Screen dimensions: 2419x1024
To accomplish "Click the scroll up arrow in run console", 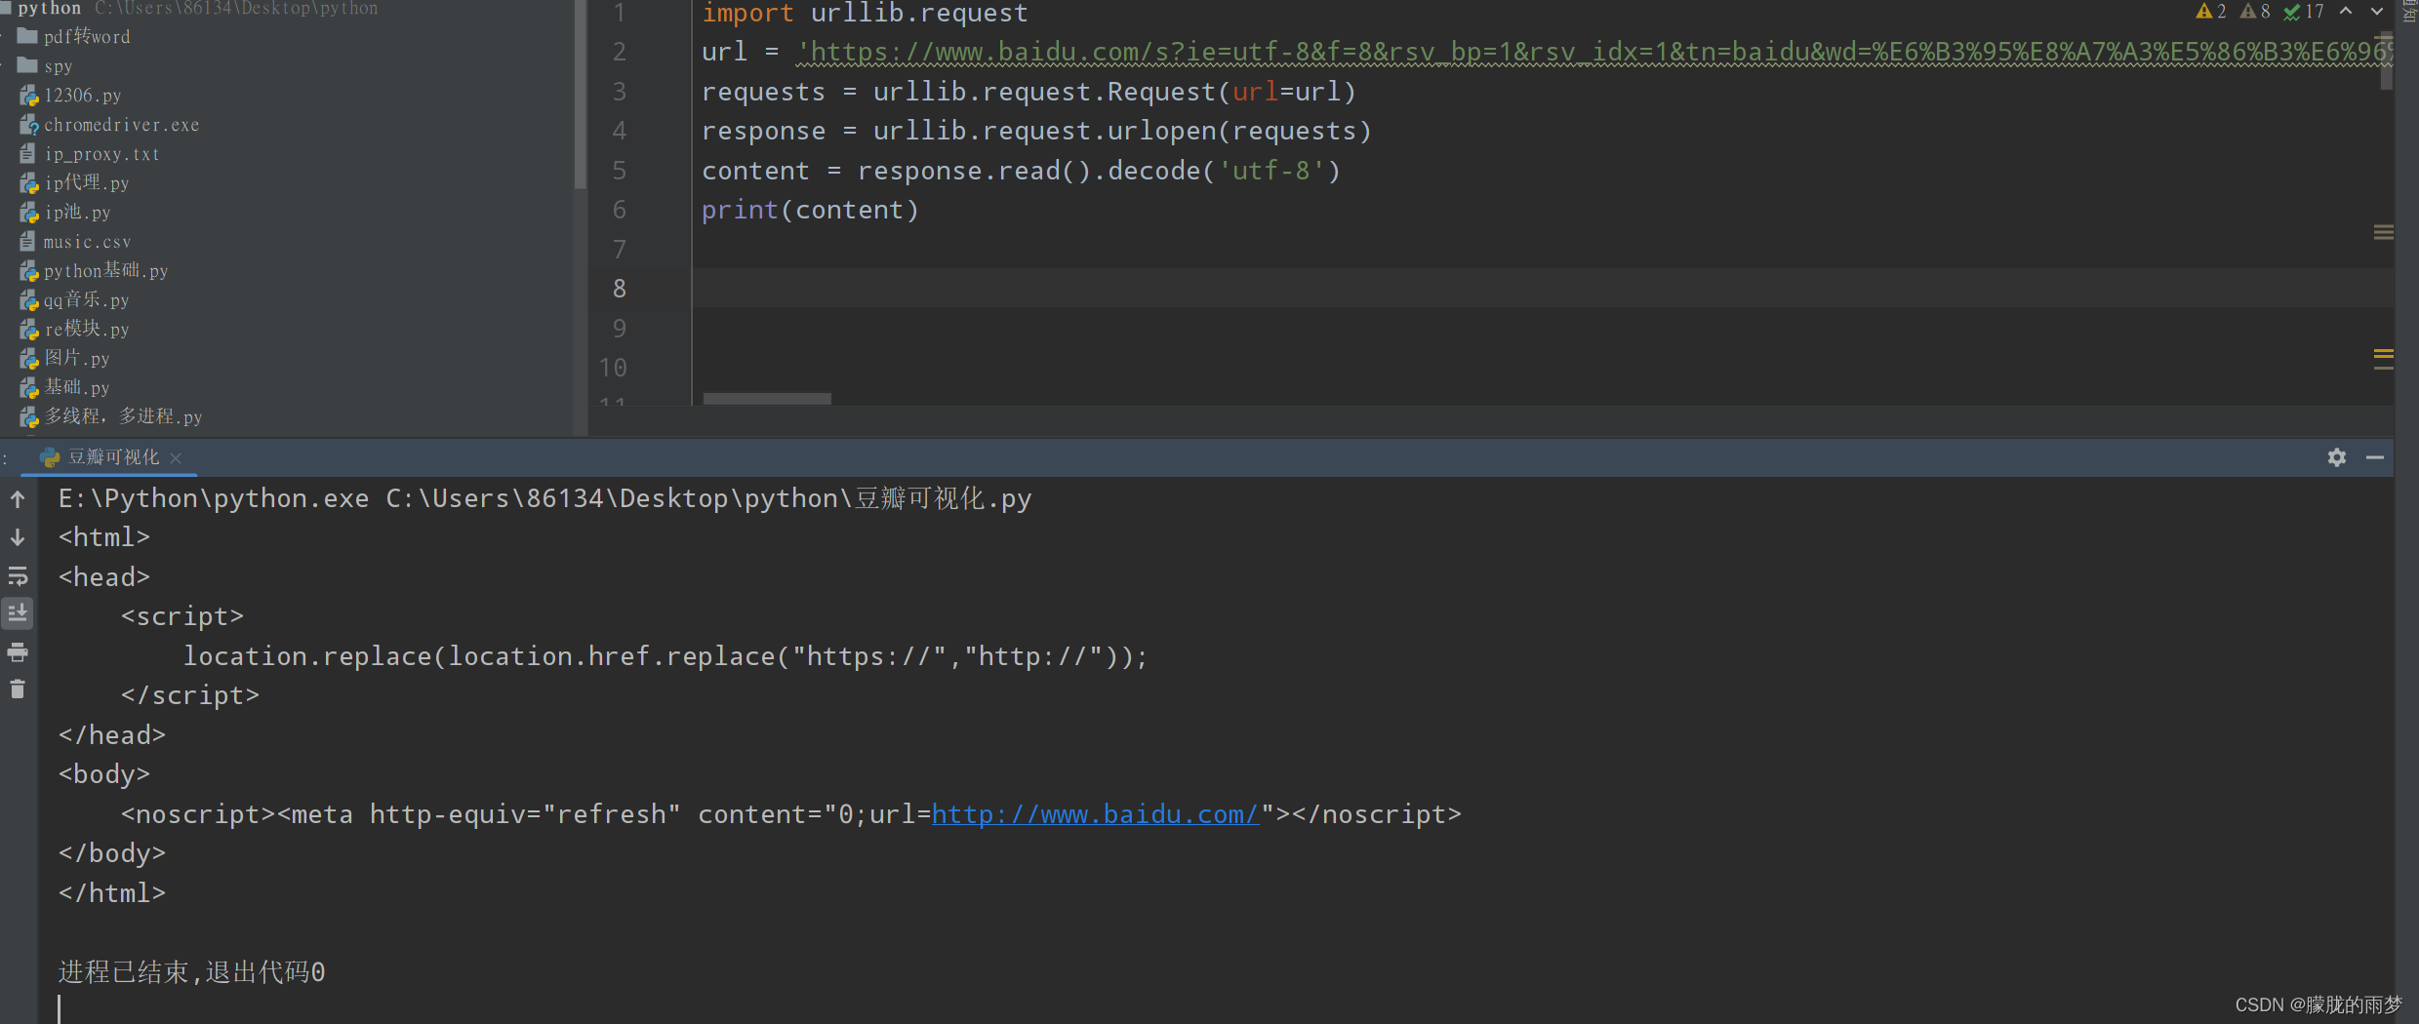I will tap(18, 499).
